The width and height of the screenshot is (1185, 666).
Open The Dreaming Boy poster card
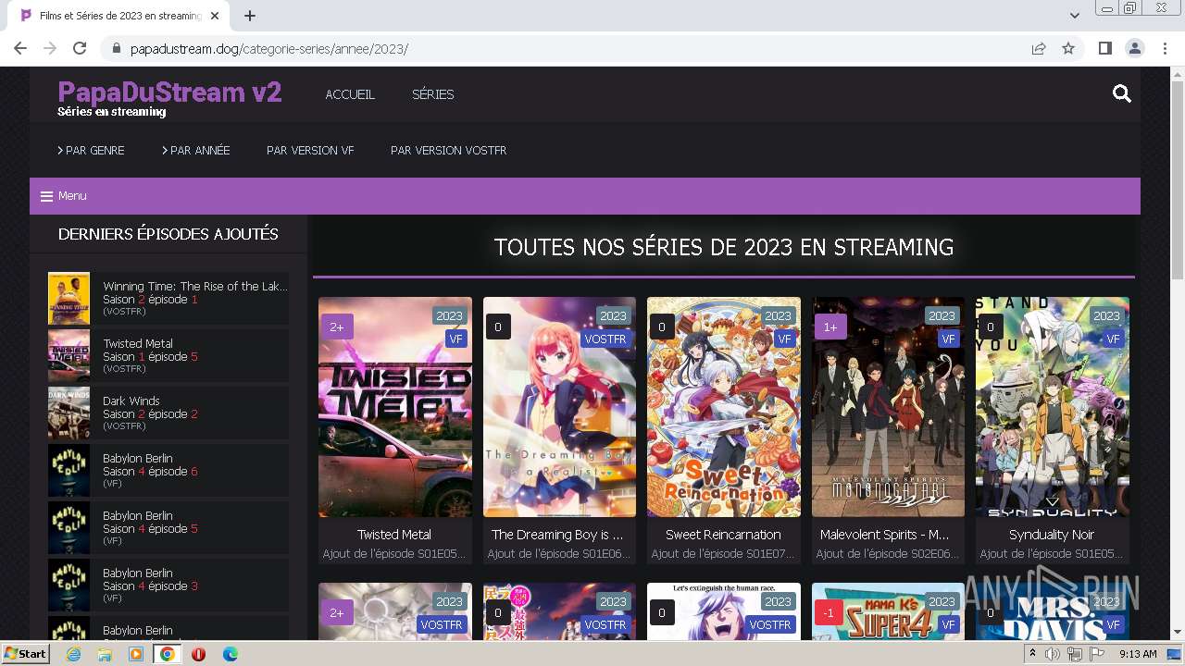[559, 406]
